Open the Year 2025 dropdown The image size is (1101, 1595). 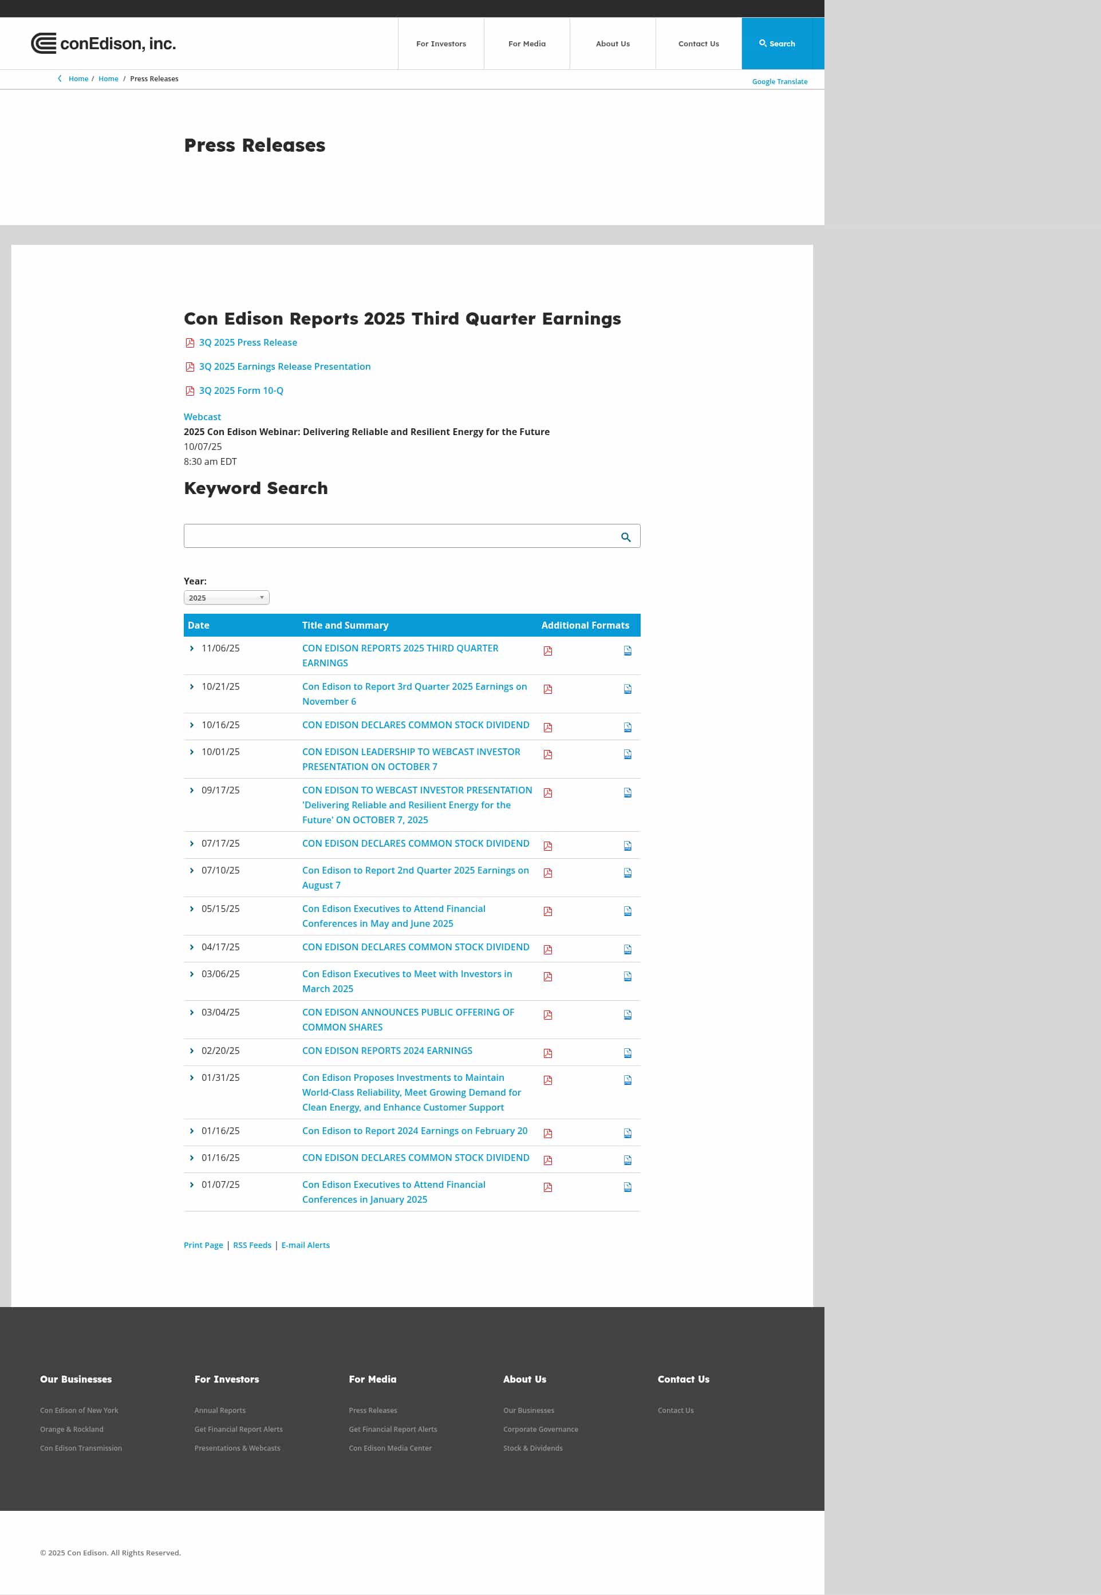point(226,597)
